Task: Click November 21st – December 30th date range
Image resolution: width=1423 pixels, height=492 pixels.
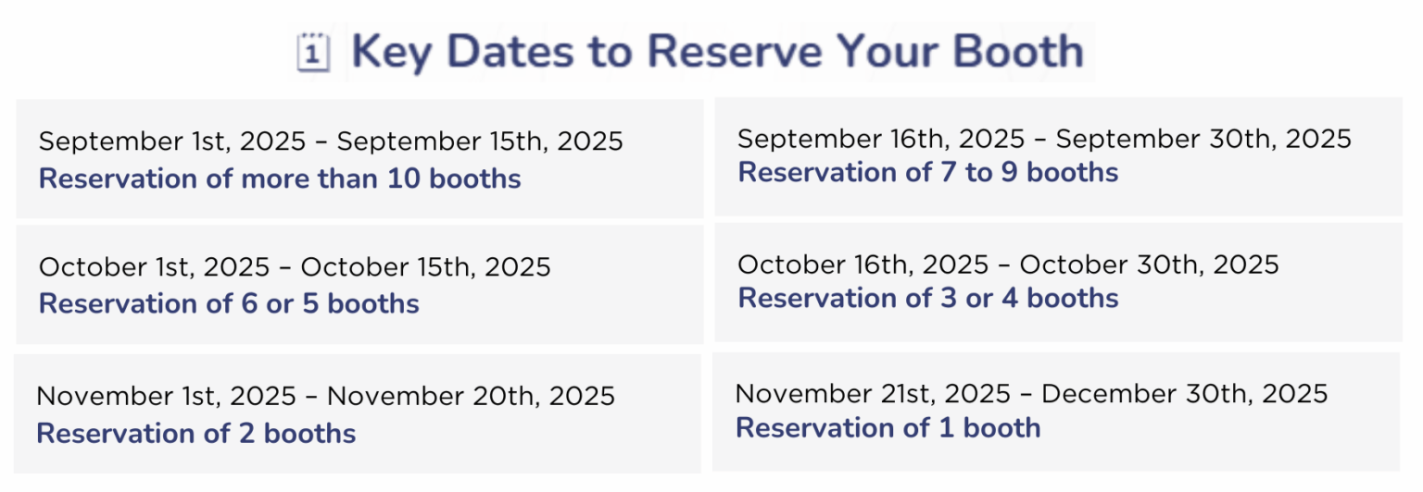Action: point(1031,394)
